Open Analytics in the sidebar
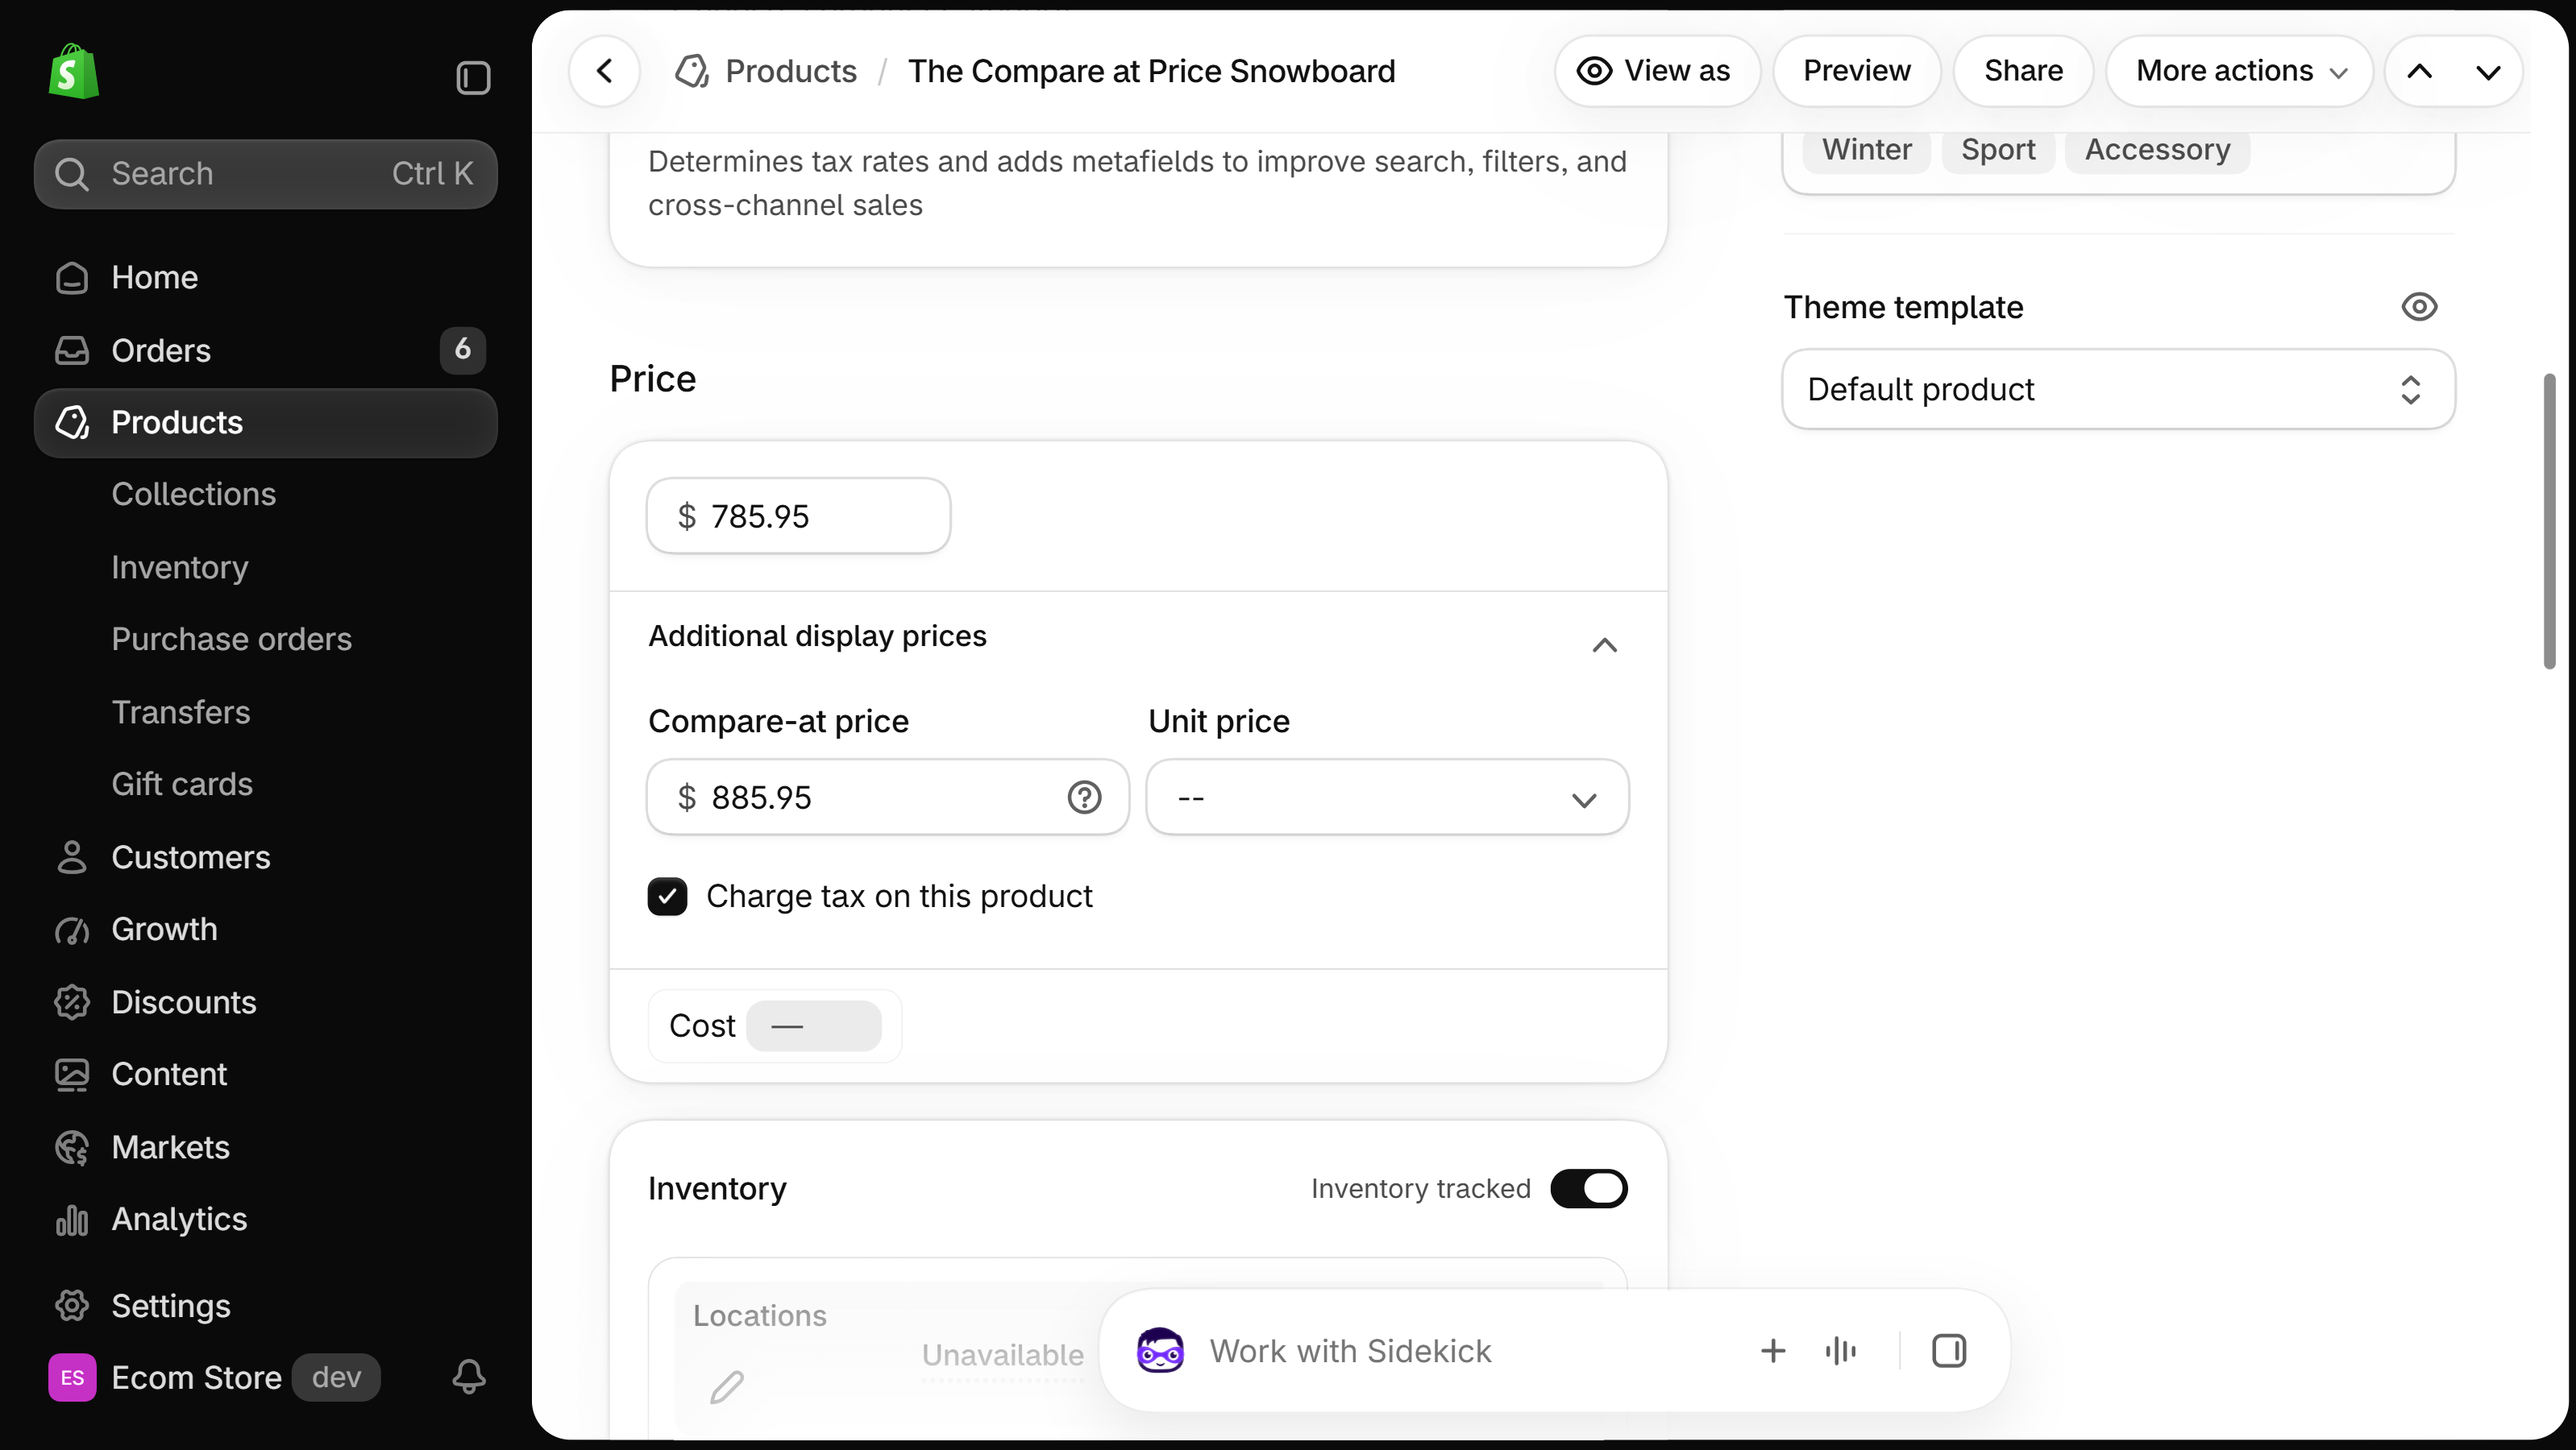This screenshot has width=2576, height=1450. (x=265, y=1218)
